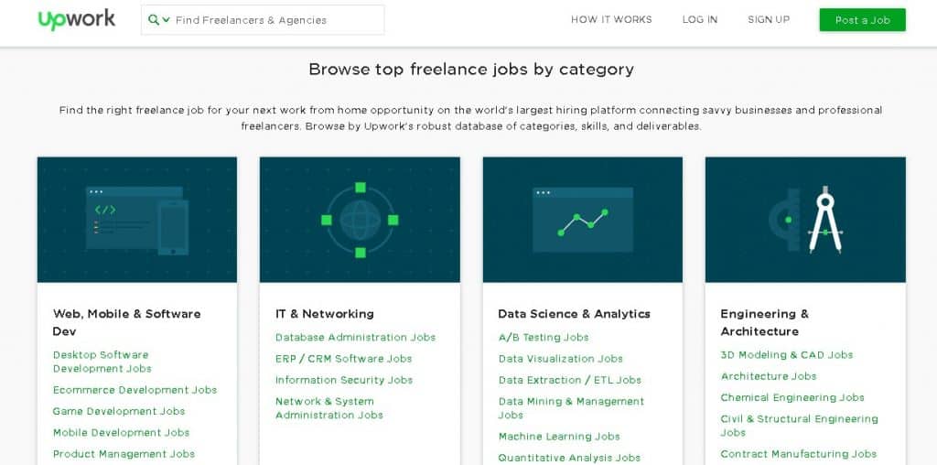Open A/B Testing Jobs link

pyautogui.click(x=543, y=338)
